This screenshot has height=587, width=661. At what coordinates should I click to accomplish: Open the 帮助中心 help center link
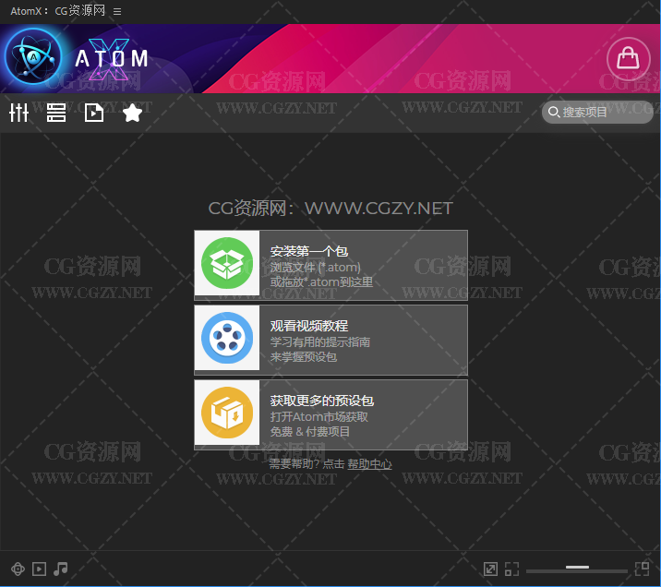pos(369,464)
